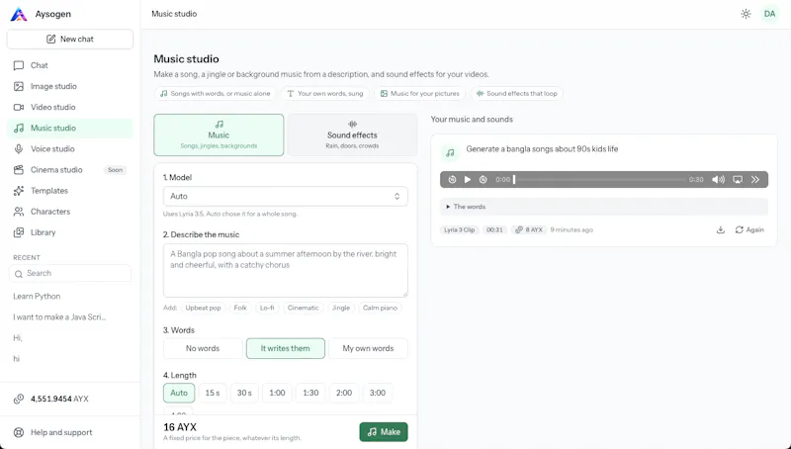791x449 pixels.
Task: Download the generated song
Action: coord(721,230)
